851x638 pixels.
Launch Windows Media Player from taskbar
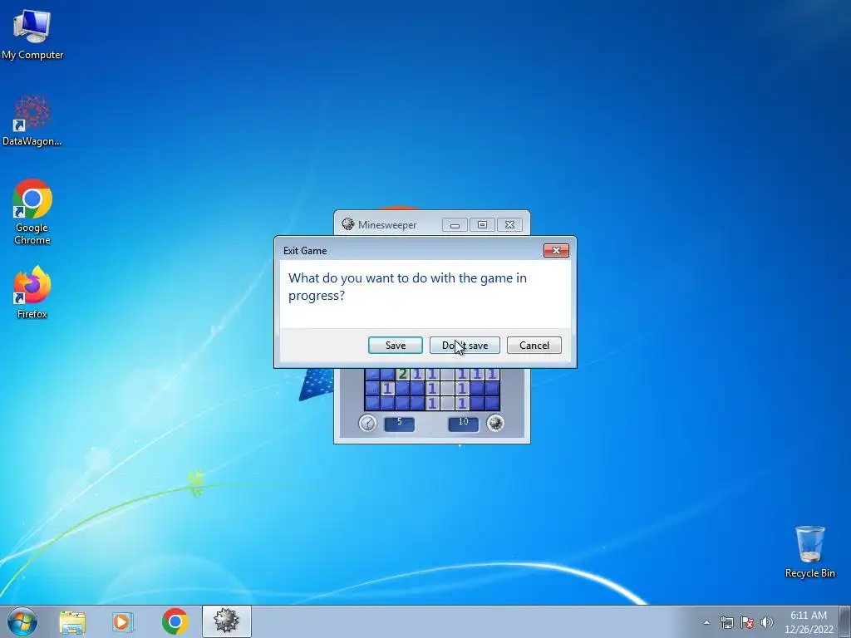(x=123, y=621)
